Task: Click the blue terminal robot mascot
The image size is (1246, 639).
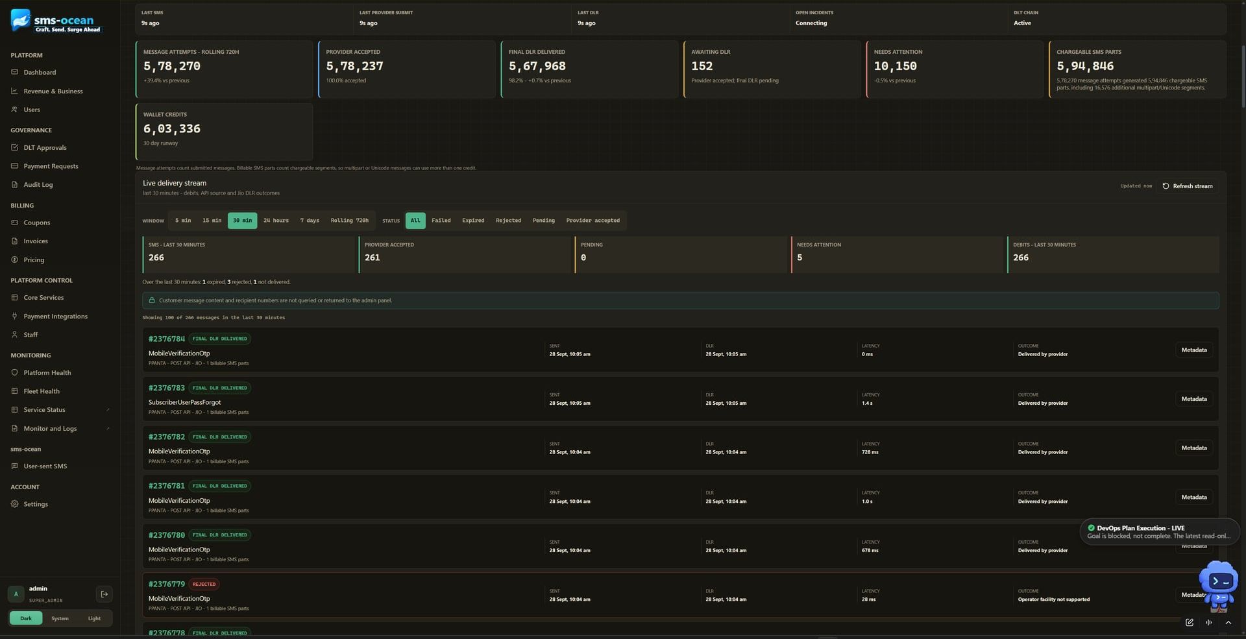Action: click(x=1218, y=585)
